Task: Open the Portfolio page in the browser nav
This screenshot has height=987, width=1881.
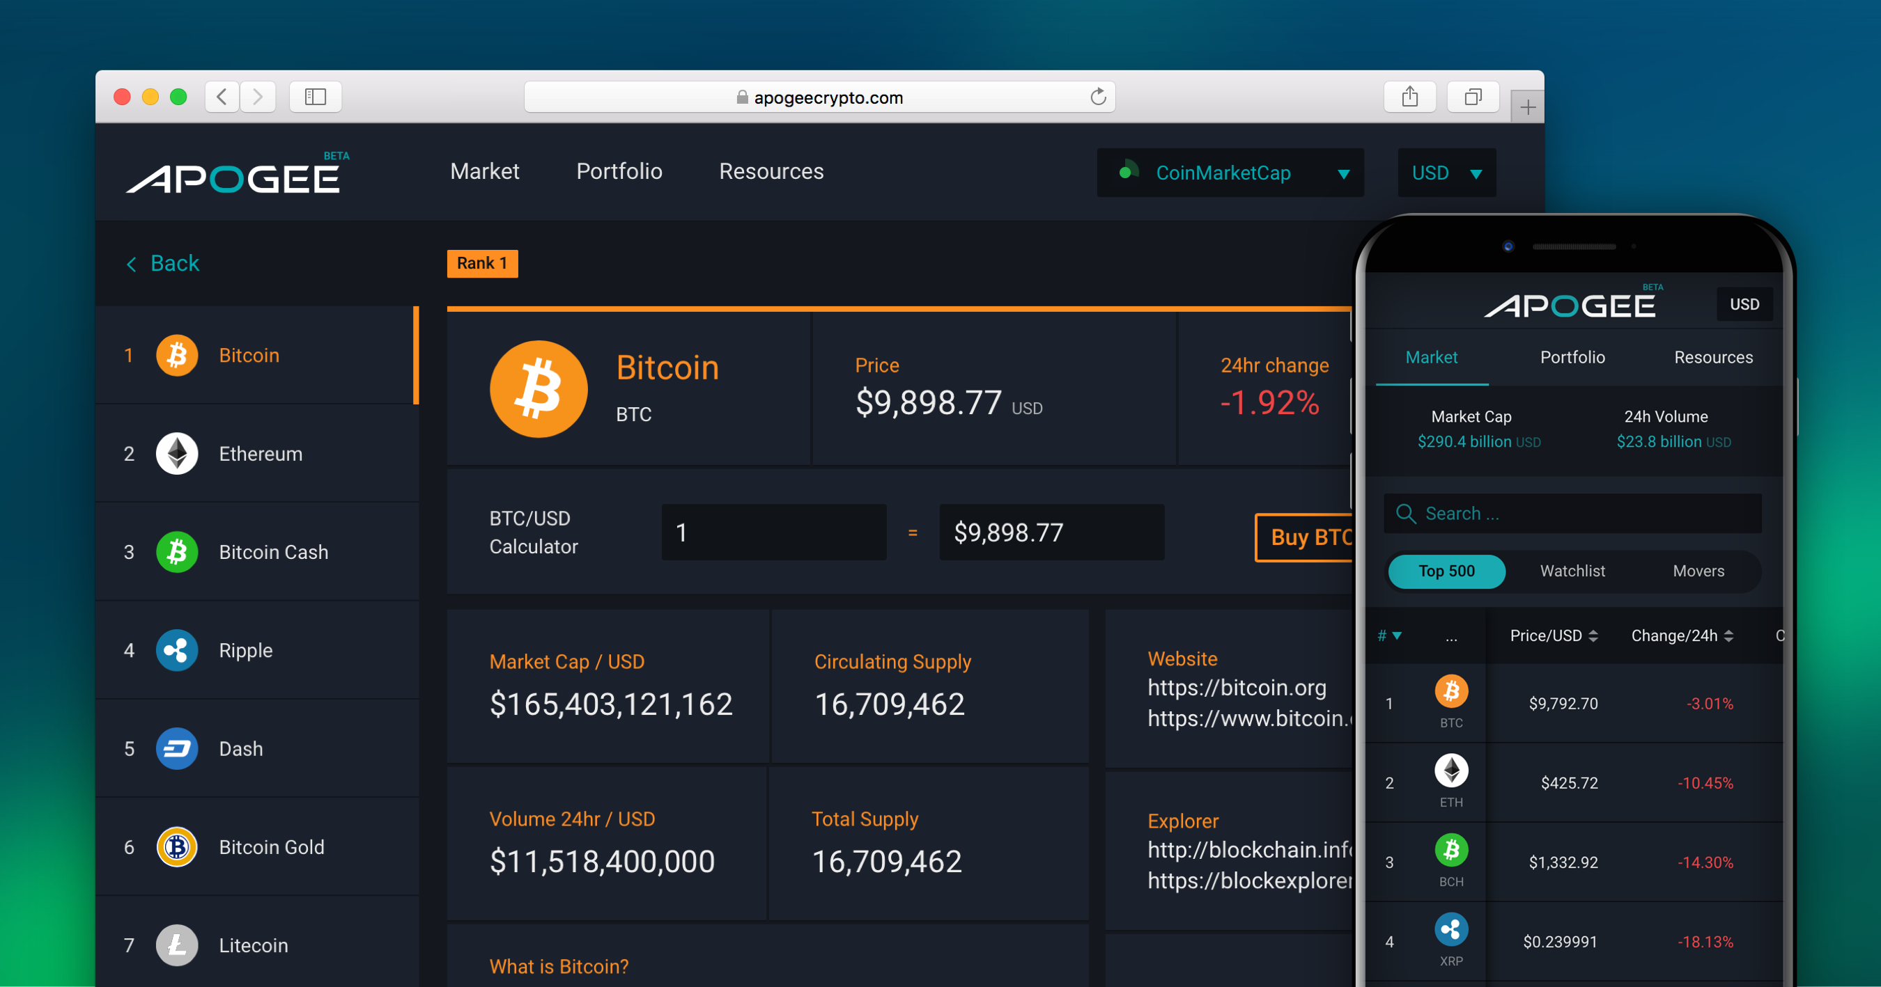Action: click(x=619, y=171)
